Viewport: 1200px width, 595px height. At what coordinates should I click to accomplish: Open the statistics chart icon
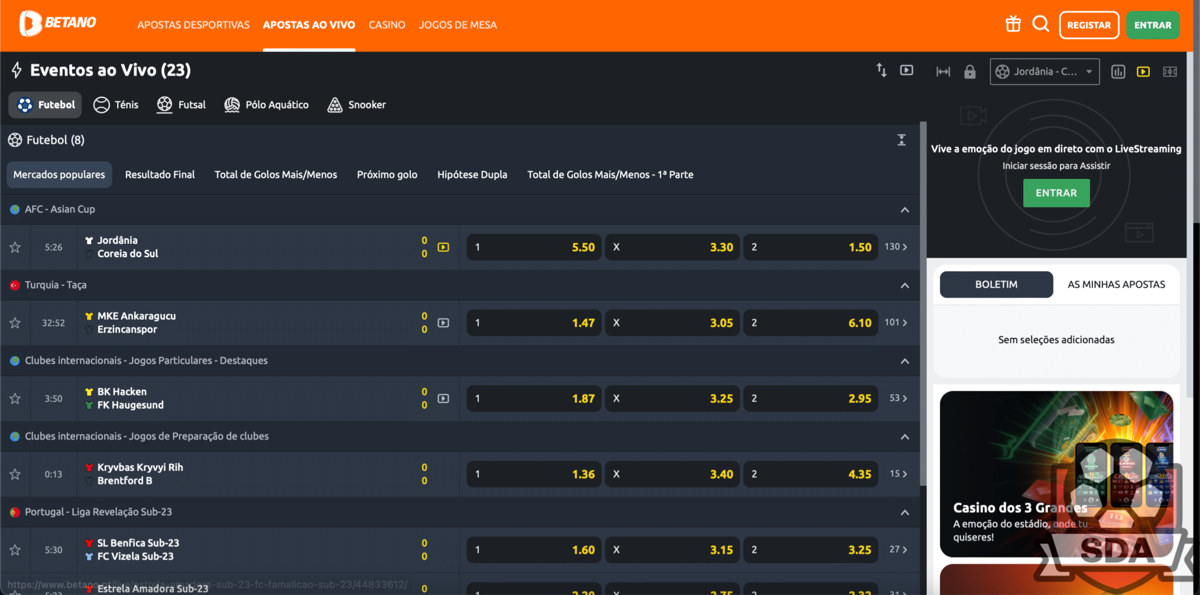[1118, 72]
